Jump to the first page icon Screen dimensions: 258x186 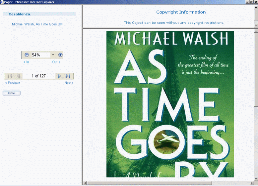coord(10,76)
